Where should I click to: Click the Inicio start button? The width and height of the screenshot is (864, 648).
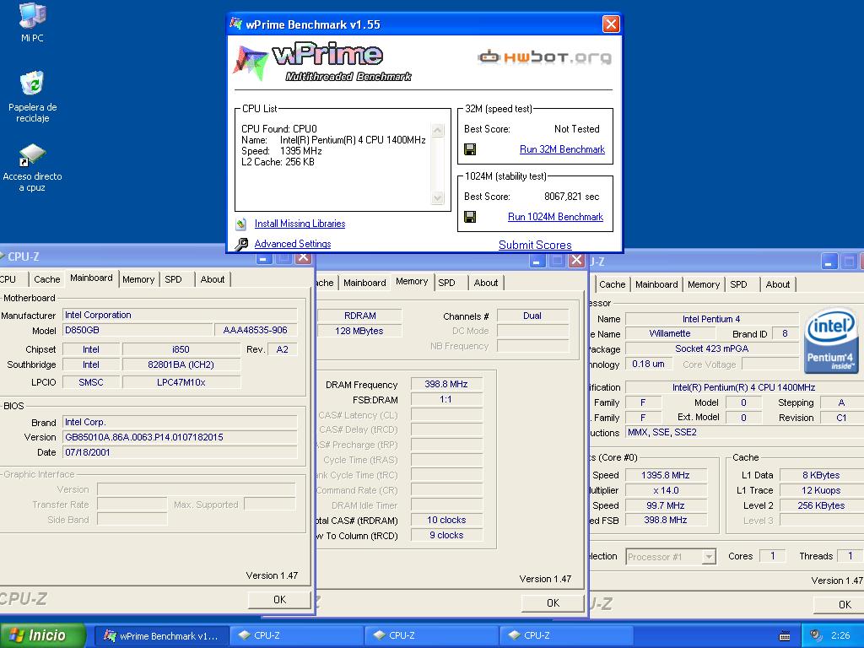[x=43, y=635]
